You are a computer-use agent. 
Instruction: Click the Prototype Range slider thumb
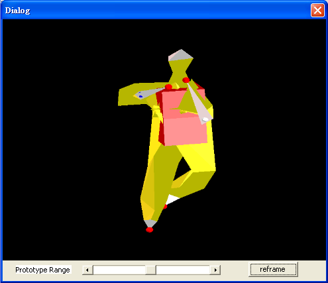150,270
